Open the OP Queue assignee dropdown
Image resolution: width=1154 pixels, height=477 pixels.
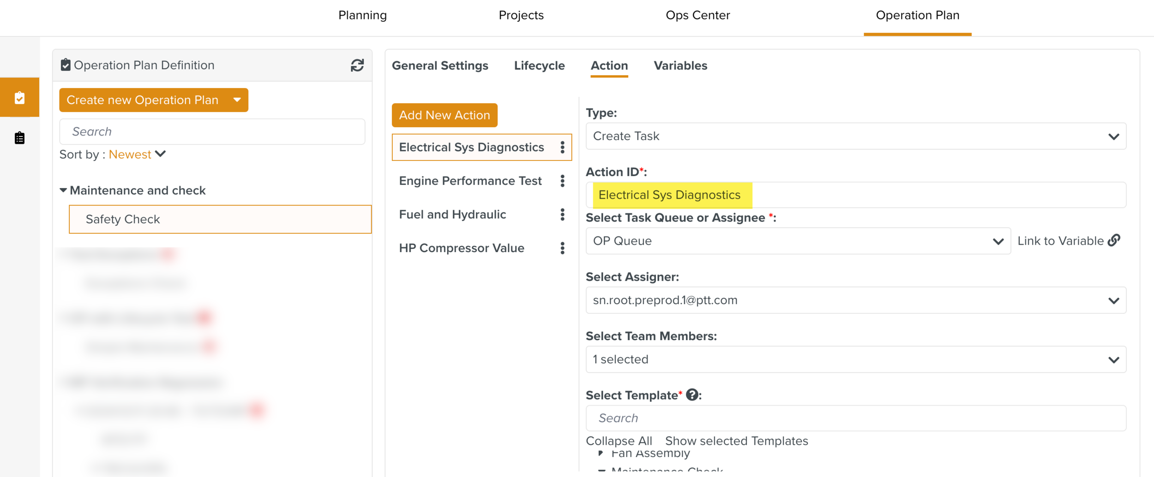798,241
